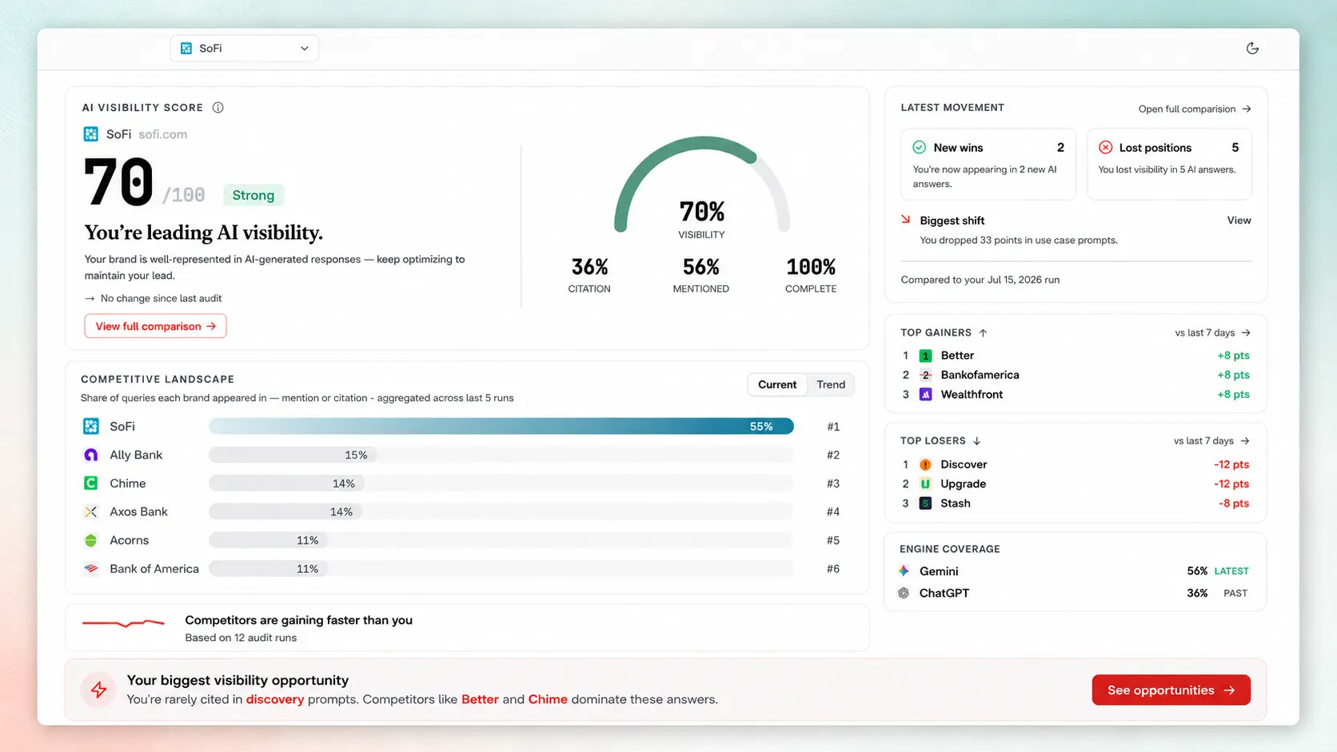
Task: Click ChatGPT engine icon
Action: point(904,593)
